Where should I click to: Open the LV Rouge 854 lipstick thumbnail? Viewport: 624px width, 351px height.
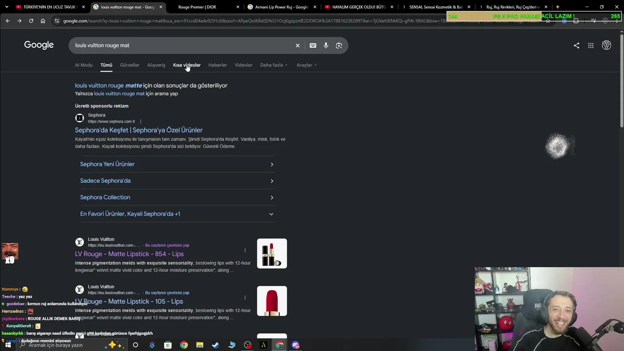(272, 253)
